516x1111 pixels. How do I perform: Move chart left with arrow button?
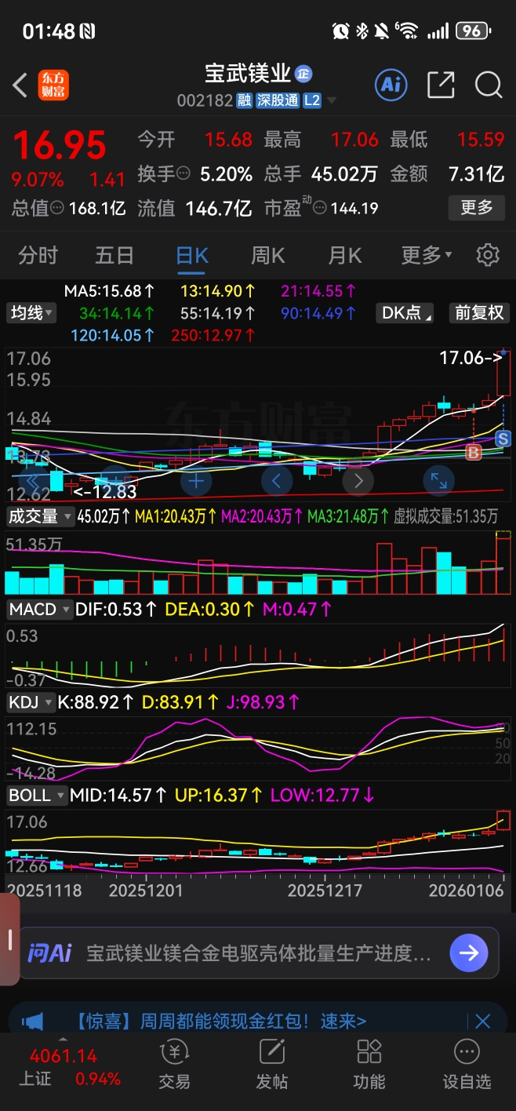click(x=277, y=480)
